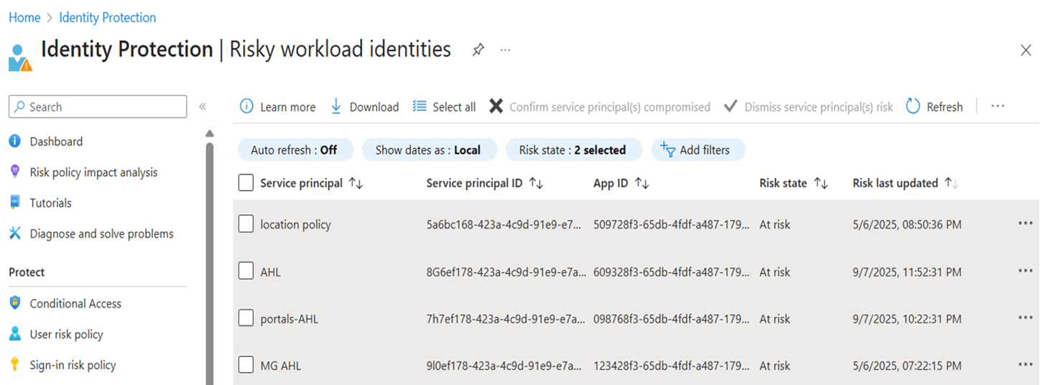Open Risk policy impact analysis menu item
This screenshot has height=385, width=1049.
point(93,172)
